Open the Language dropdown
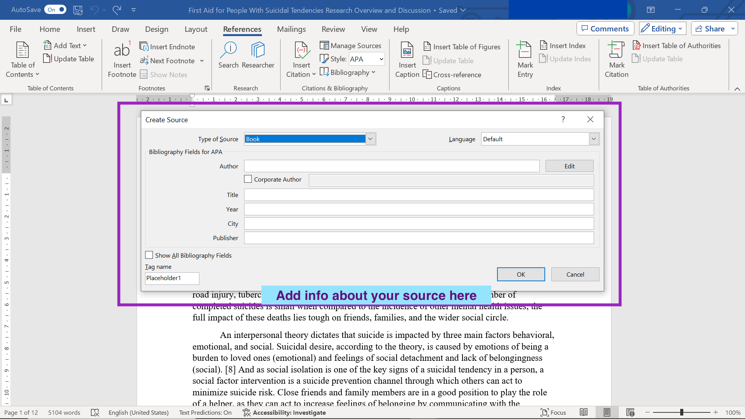 pos(594,139)
